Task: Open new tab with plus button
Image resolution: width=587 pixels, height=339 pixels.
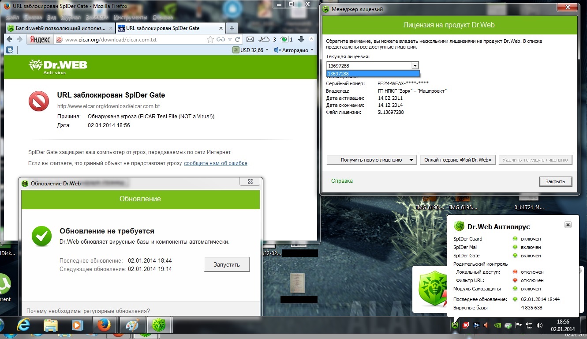Action: [232, 28]
